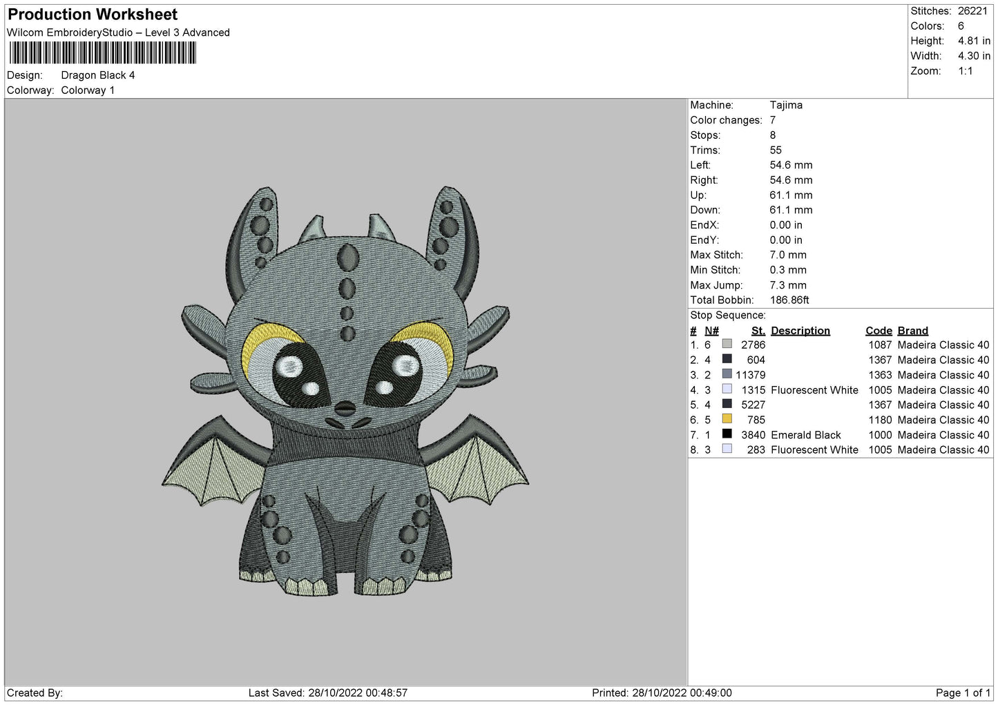Screen dimensions: 998x705
Task: Click 'Madeira Classic 40' brand in stop 1
Action: pyautogui.click(x=943, y=345)
